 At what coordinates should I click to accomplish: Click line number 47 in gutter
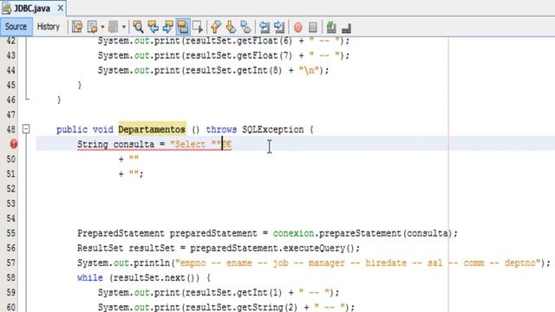click(11, 114)
